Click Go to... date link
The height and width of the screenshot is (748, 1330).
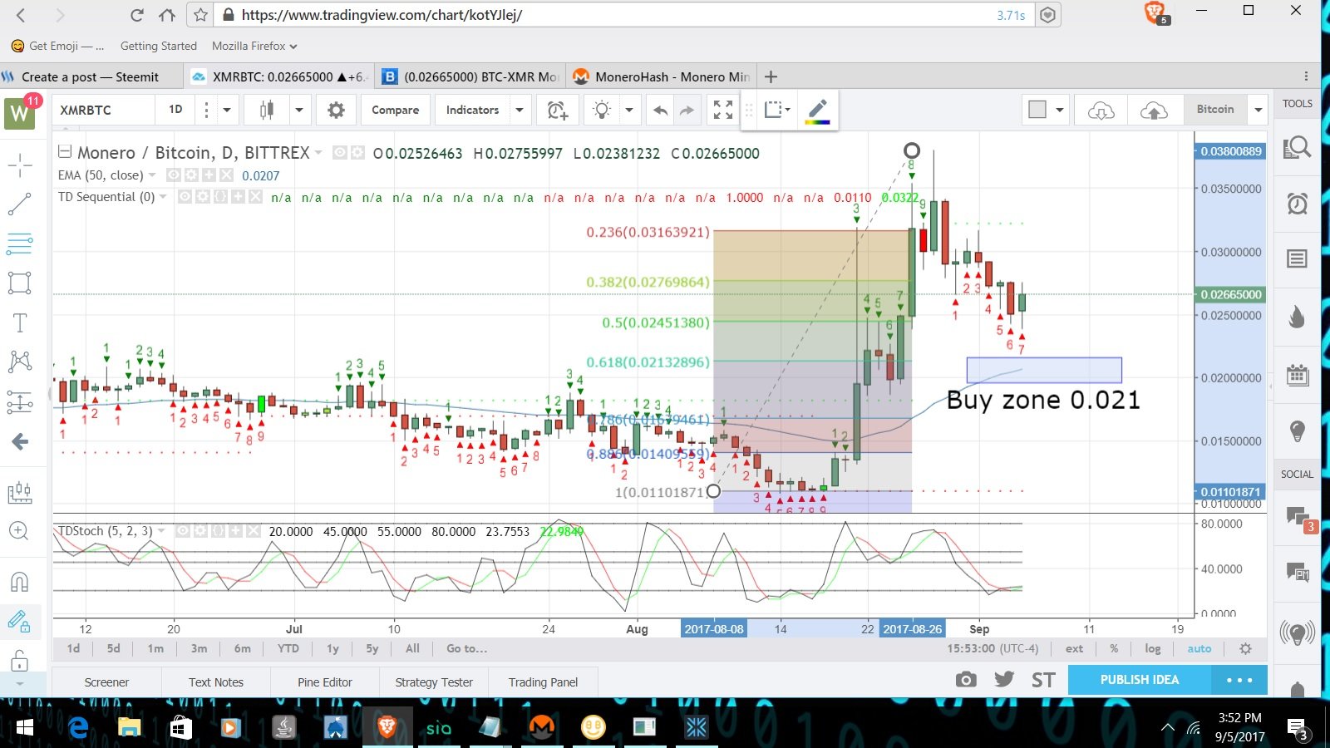tap(467, 648)
